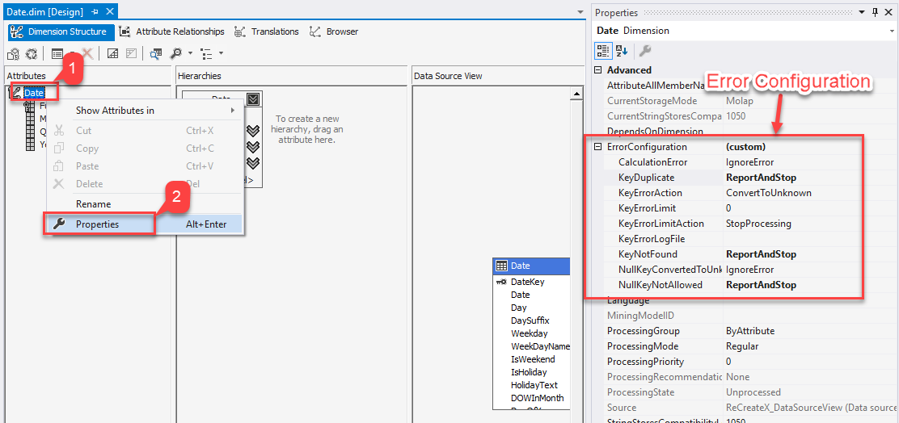Click Categorized view icon in Properties
Viewport: 899px width, 423px height.
tap(602, 50)
